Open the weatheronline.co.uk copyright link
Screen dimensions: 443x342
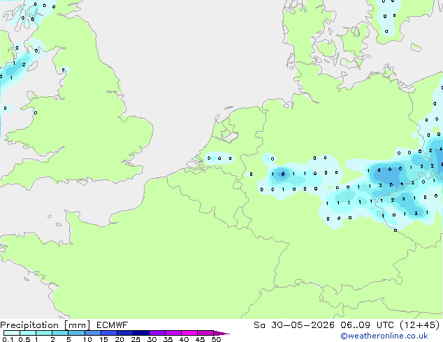[x=384, y=336]
